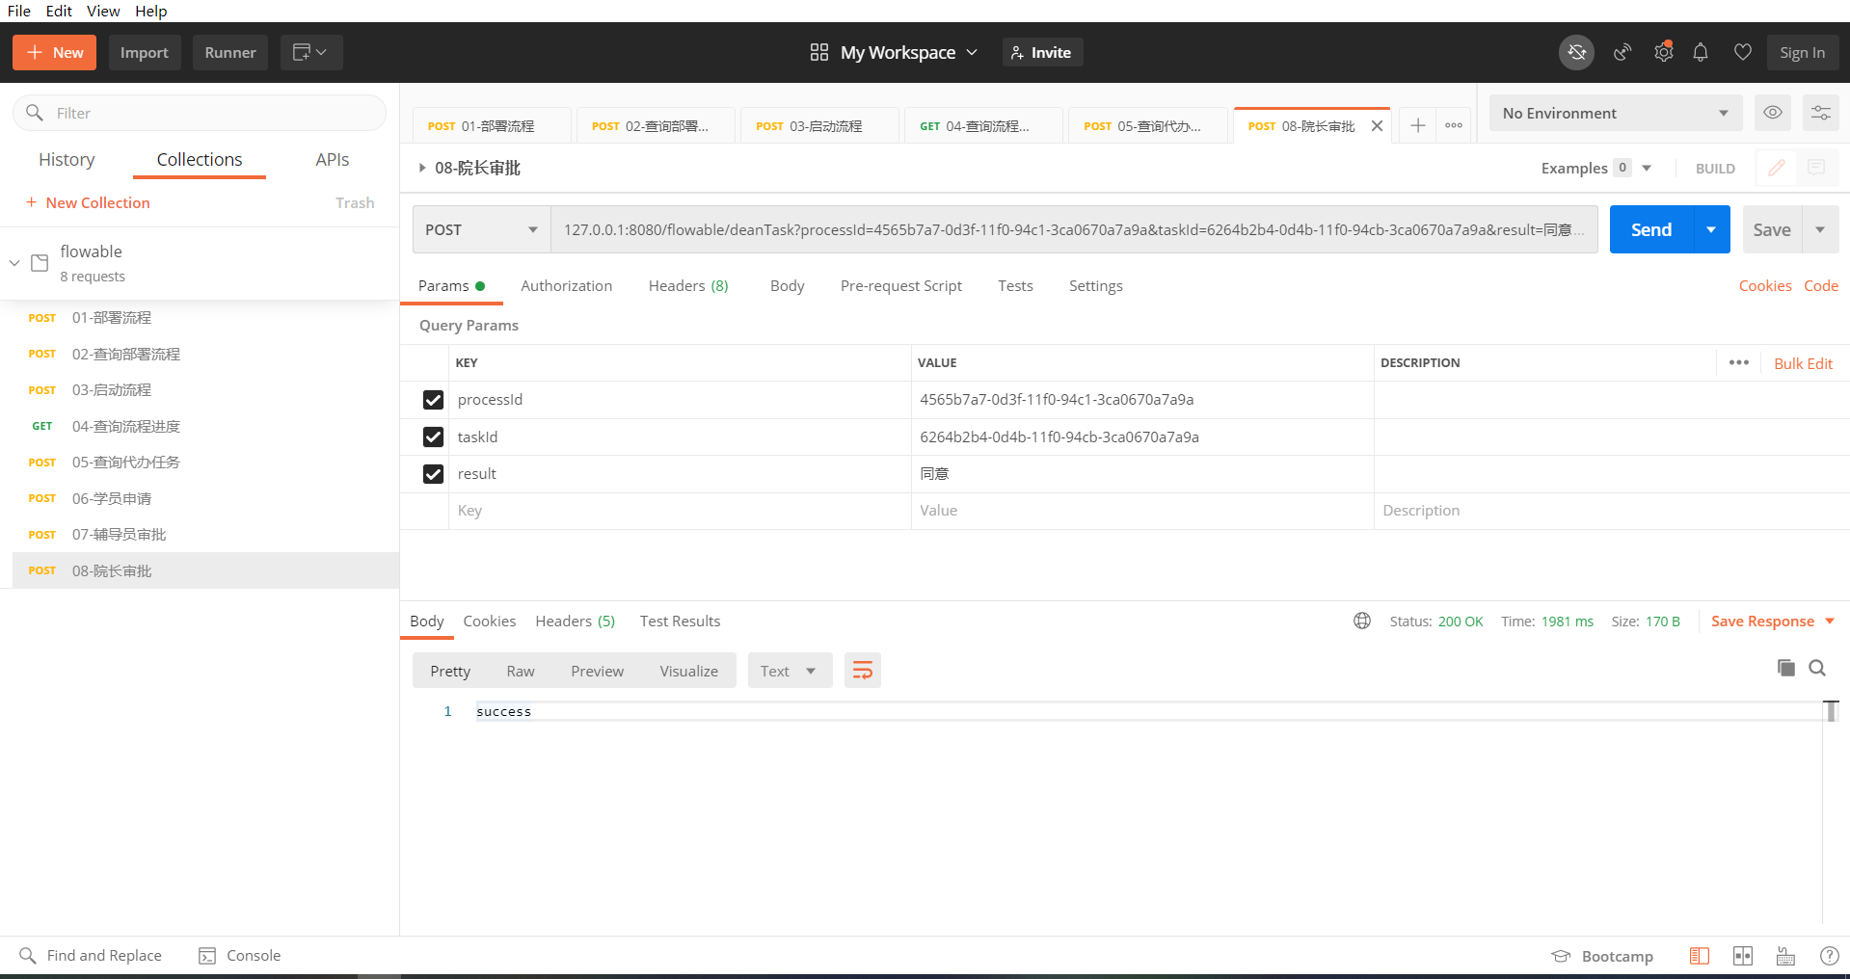Search the response with magnifier icon
1850x979 pixels.
pyautogui.click(x=1817, y=668)
